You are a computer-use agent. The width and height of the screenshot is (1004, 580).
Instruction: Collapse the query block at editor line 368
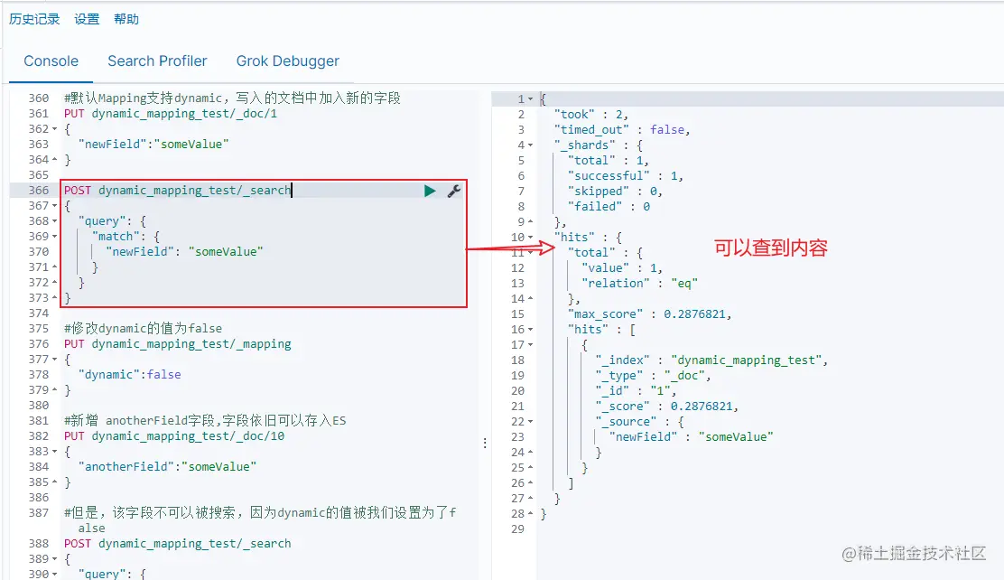click(54, 221)
